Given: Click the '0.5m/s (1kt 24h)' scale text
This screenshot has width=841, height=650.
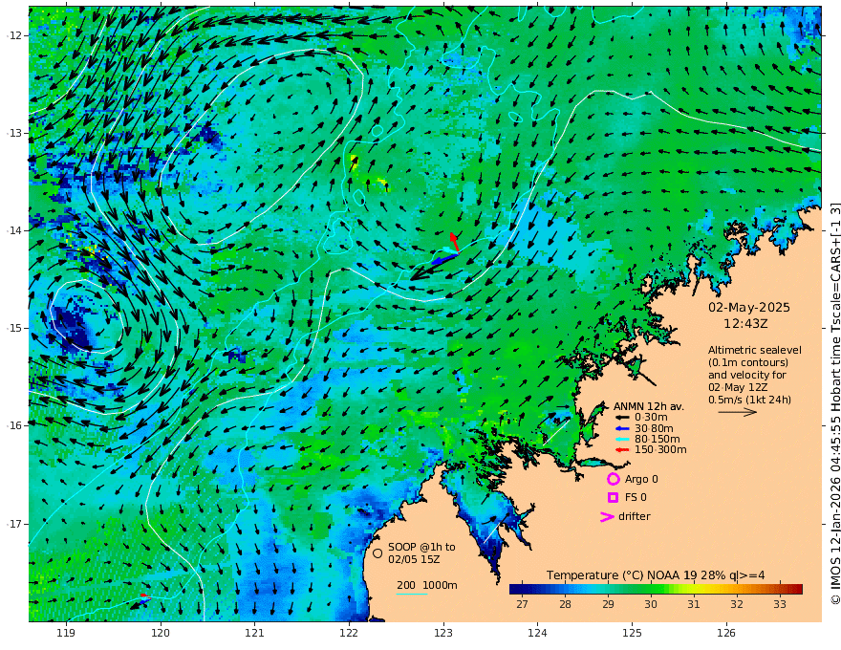Looking at the screenshot, I should (x=749, y=400).
